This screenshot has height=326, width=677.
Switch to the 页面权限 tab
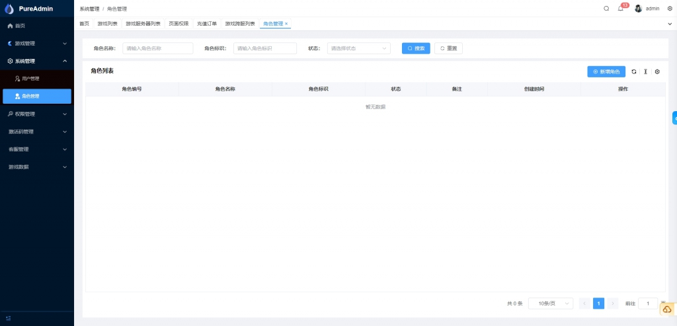point(179,24)
